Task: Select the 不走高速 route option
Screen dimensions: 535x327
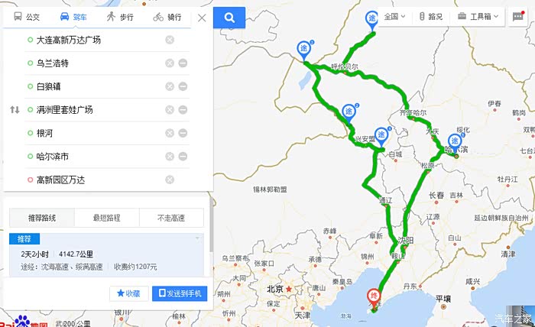Action: coord(171,218)
